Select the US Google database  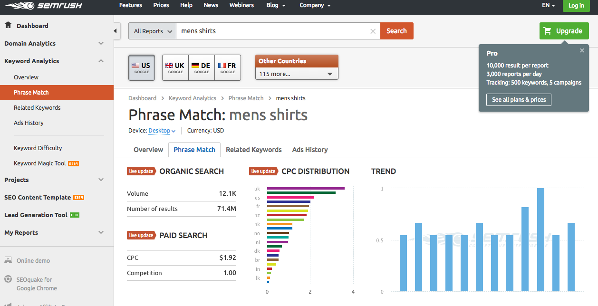(142, 67)
